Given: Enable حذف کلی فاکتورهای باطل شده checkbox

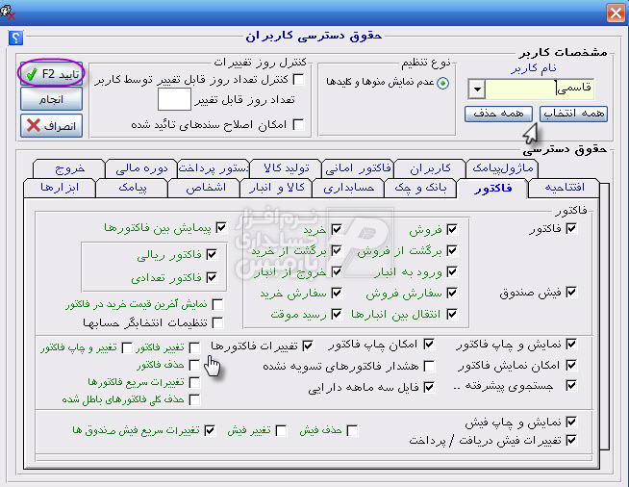Looking at the screenshot, I should [x=194, y=399].
